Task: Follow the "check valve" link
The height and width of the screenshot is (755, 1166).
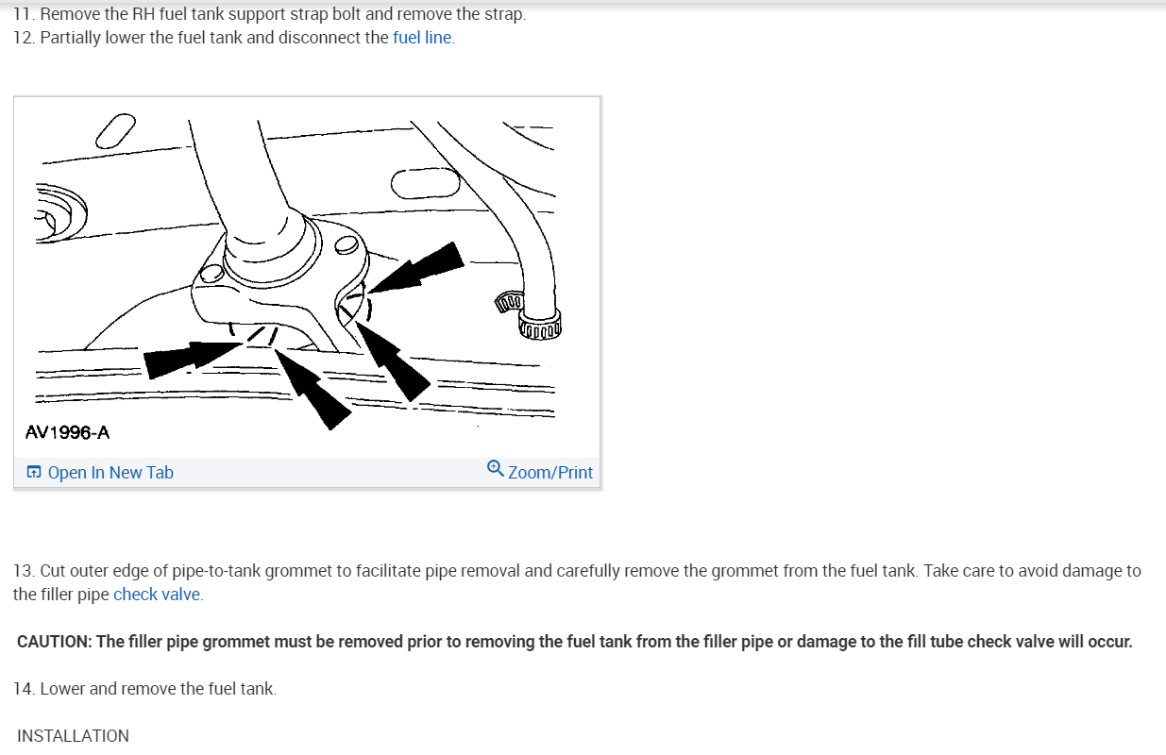Action: [157, 594]
